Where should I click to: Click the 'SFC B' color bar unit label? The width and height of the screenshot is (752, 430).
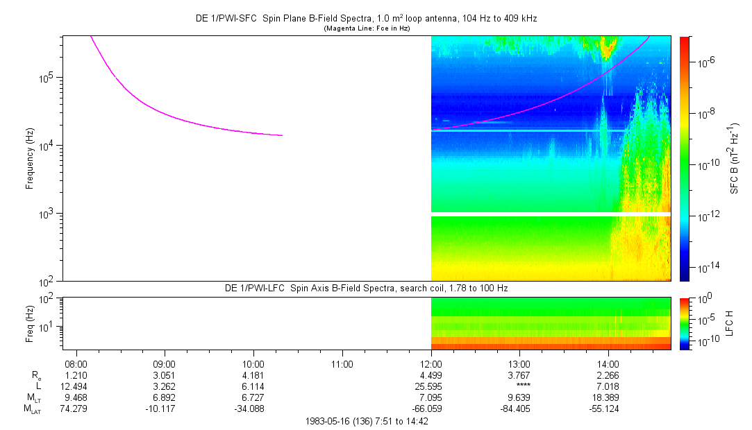pyautogui.click(x=734, y=158)
